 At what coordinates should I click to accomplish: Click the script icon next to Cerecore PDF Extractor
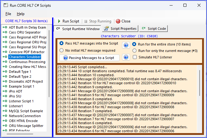[5, 52]
